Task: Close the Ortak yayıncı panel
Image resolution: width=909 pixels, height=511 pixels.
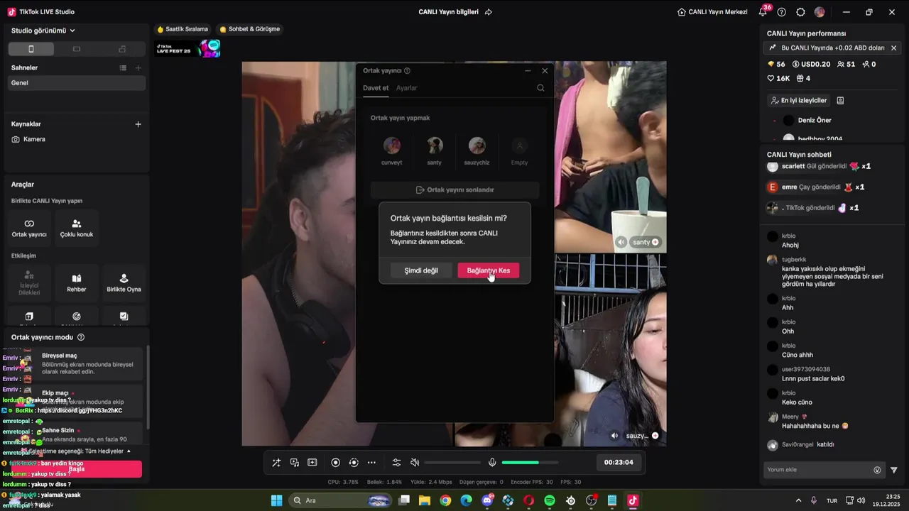Action: point(545,70)
